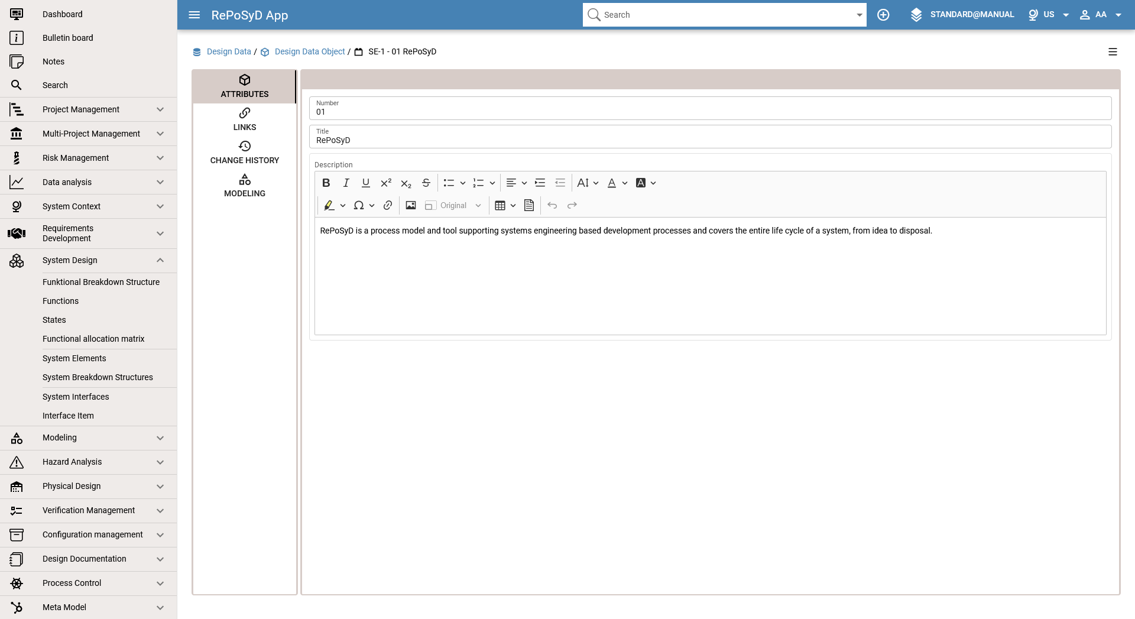The width and height of the screenshot is (1135, 619).
Task: Edit the Number field
Action: click(710, 108)
